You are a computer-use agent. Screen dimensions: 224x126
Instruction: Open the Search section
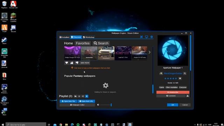click(x=101, y=43)
